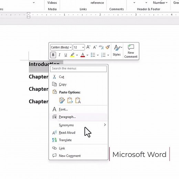The height and width of the screenshot is (179, 179).
Task: Open the font color dropdown arrow
Action: [87, 55]
